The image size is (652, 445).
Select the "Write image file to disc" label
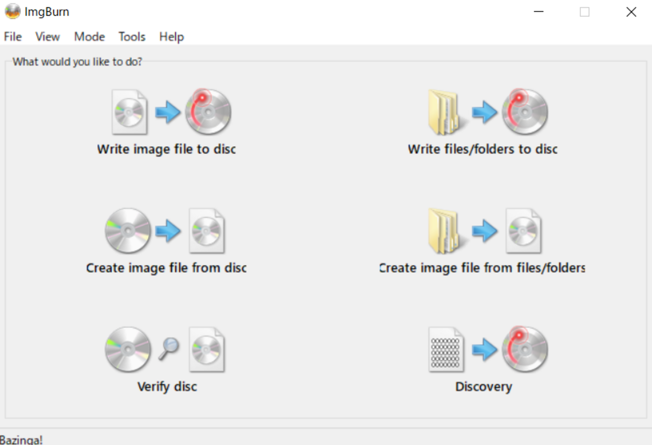click(167, 149)
